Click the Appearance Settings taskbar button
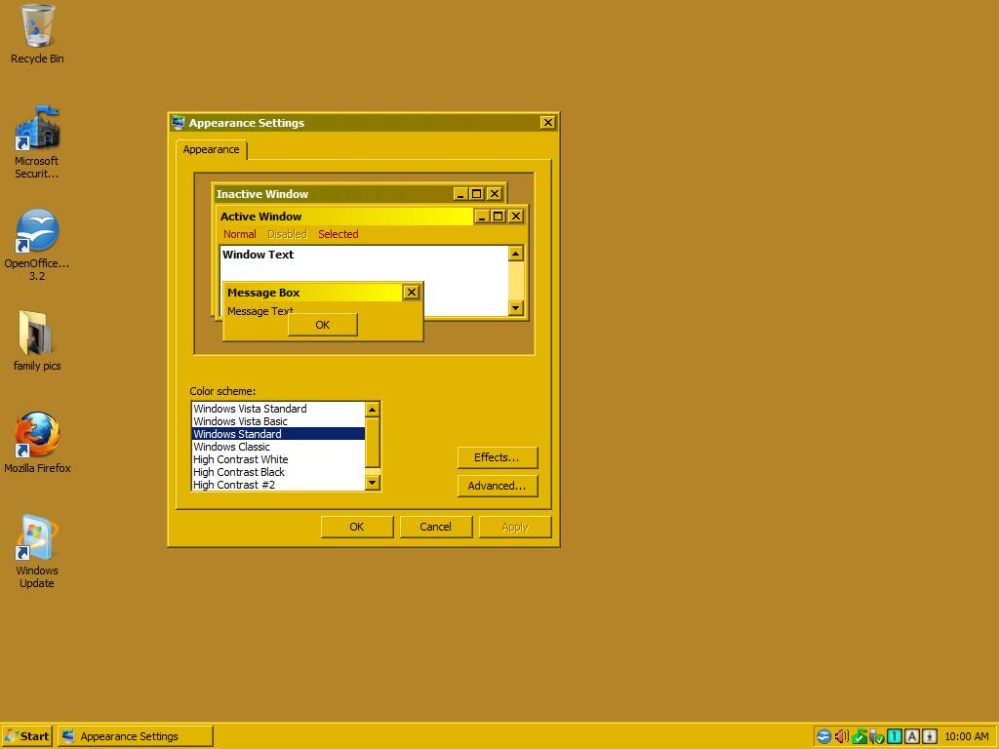The image size is (999, 749). click(135, 736)
